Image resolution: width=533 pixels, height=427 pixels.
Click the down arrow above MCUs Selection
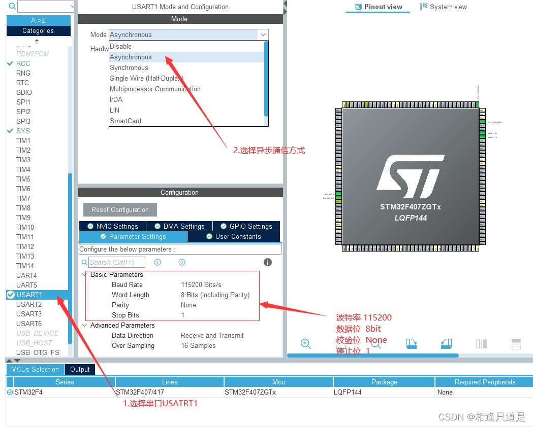(17, 361)
